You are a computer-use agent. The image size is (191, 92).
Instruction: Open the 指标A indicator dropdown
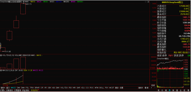pos(3,88)
